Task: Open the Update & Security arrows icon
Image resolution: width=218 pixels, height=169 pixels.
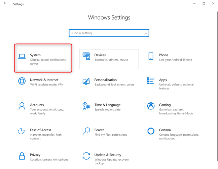Action: (x=86, y=156)
